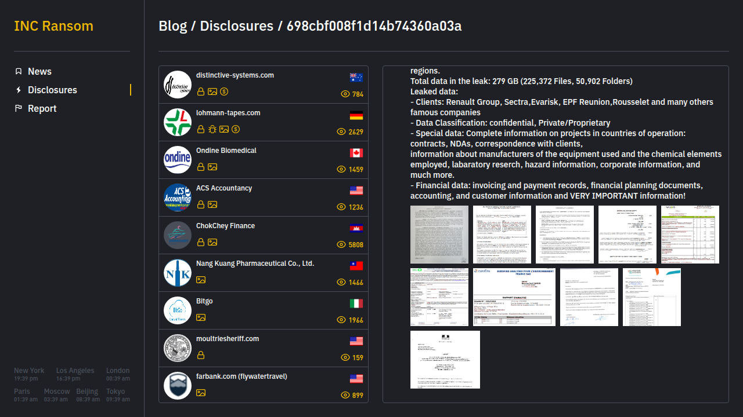
Task: Open the Disclosures sidebar section
Action: click(x=52, y=90)
